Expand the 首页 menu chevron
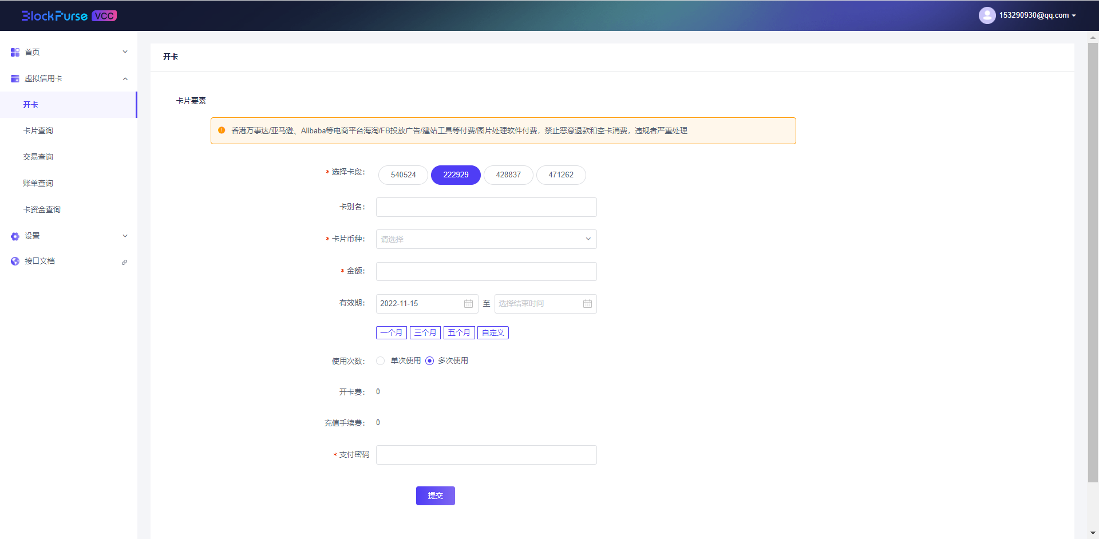This screenshot has height=539, width=1099. click(x=125, y=52)
